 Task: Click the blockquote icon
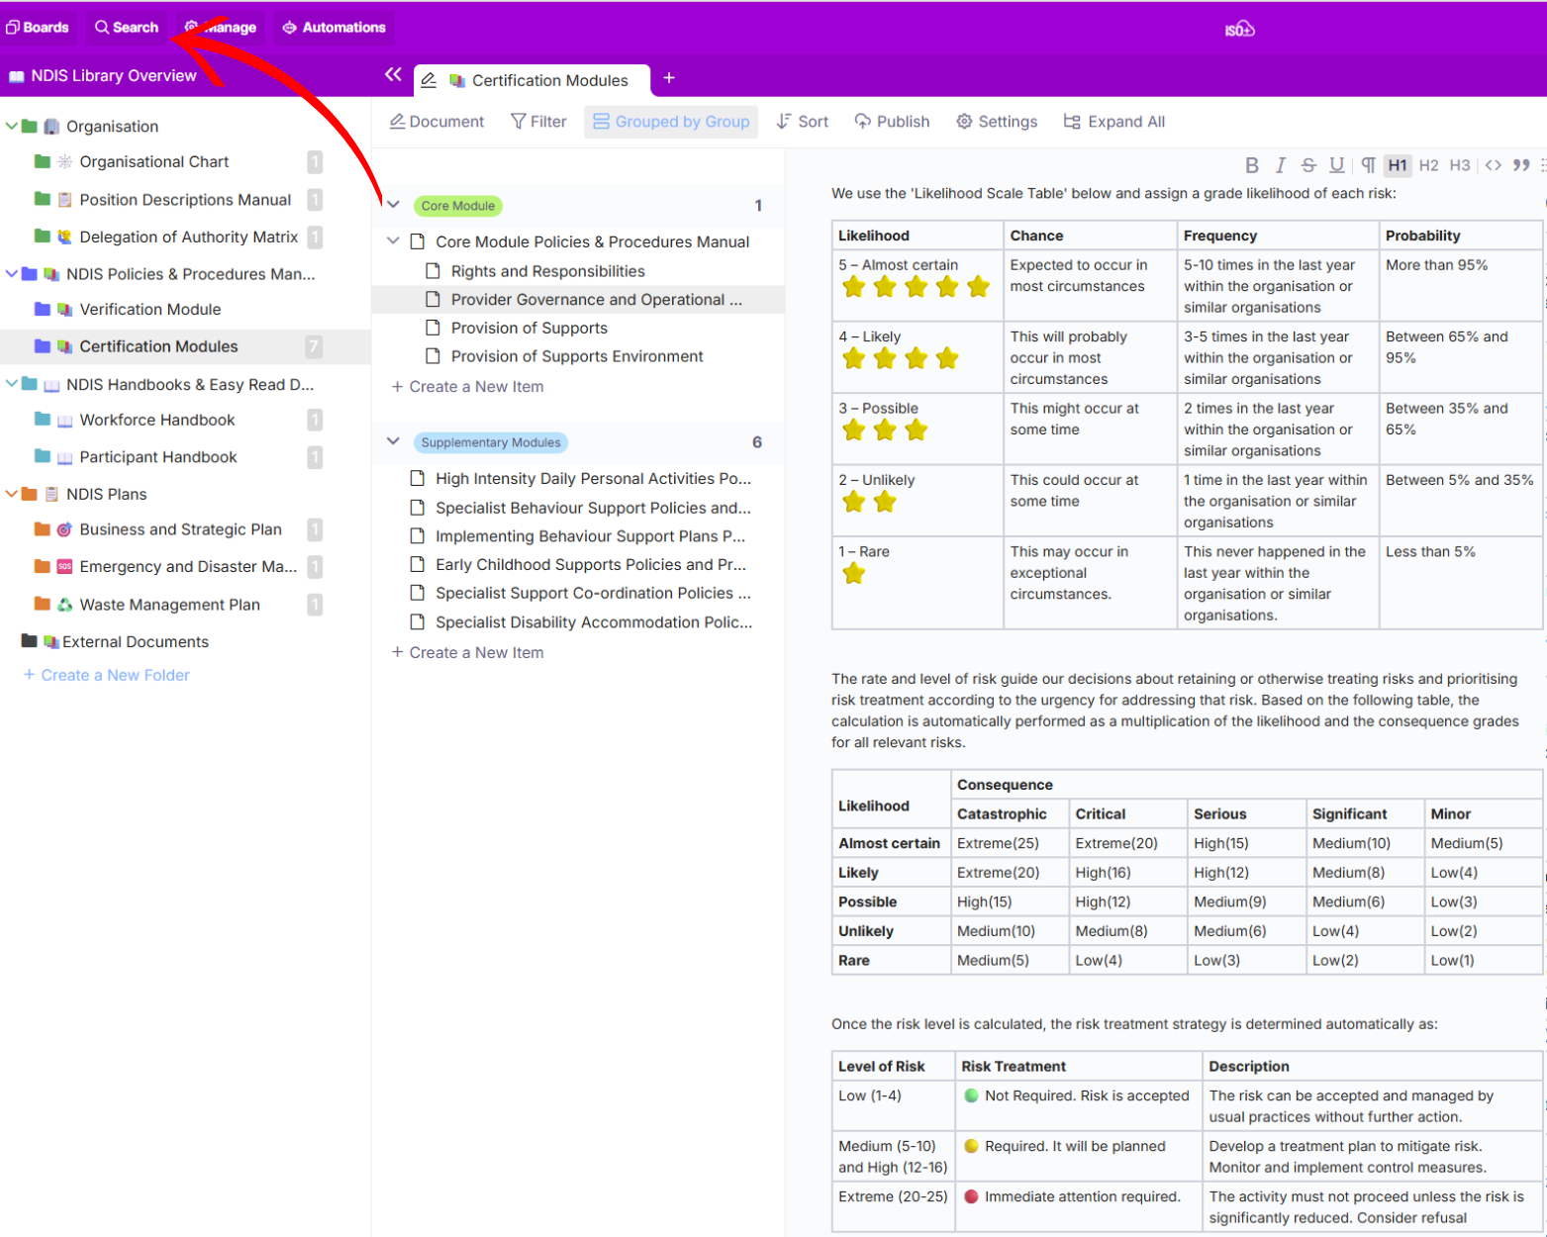point(1521,165)
